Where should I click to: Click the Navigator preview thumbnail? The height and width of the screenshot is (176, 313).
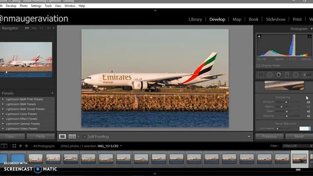26,60
